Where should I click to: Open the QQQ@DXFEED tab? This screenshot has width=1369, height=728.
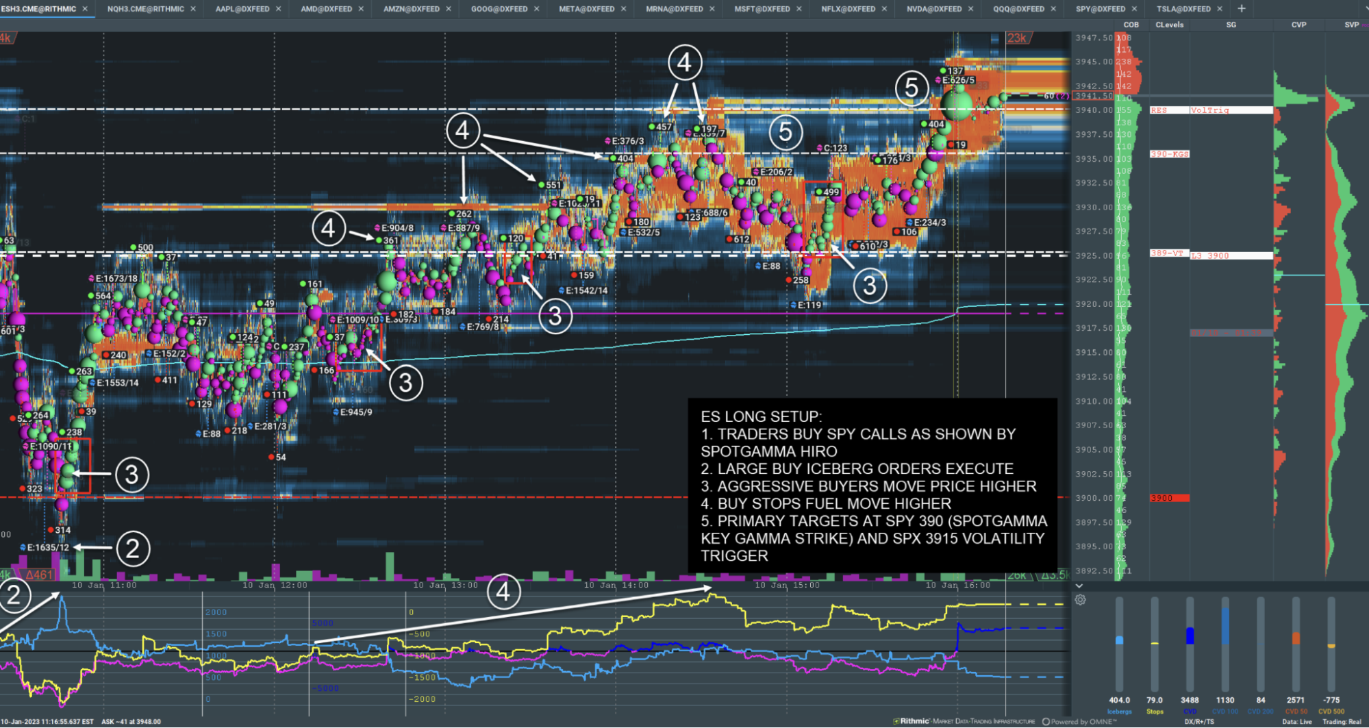pos(1018,9)
